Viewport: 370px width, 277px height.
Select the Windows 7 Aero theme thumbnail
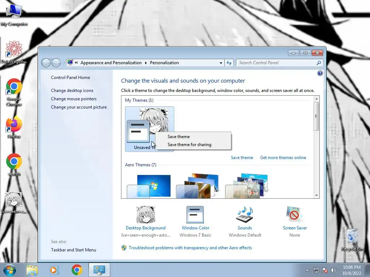point(149,186)
